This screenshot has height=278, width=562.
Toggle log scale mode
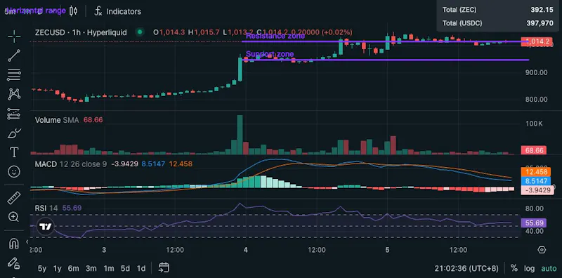click(x=530, y=268)
